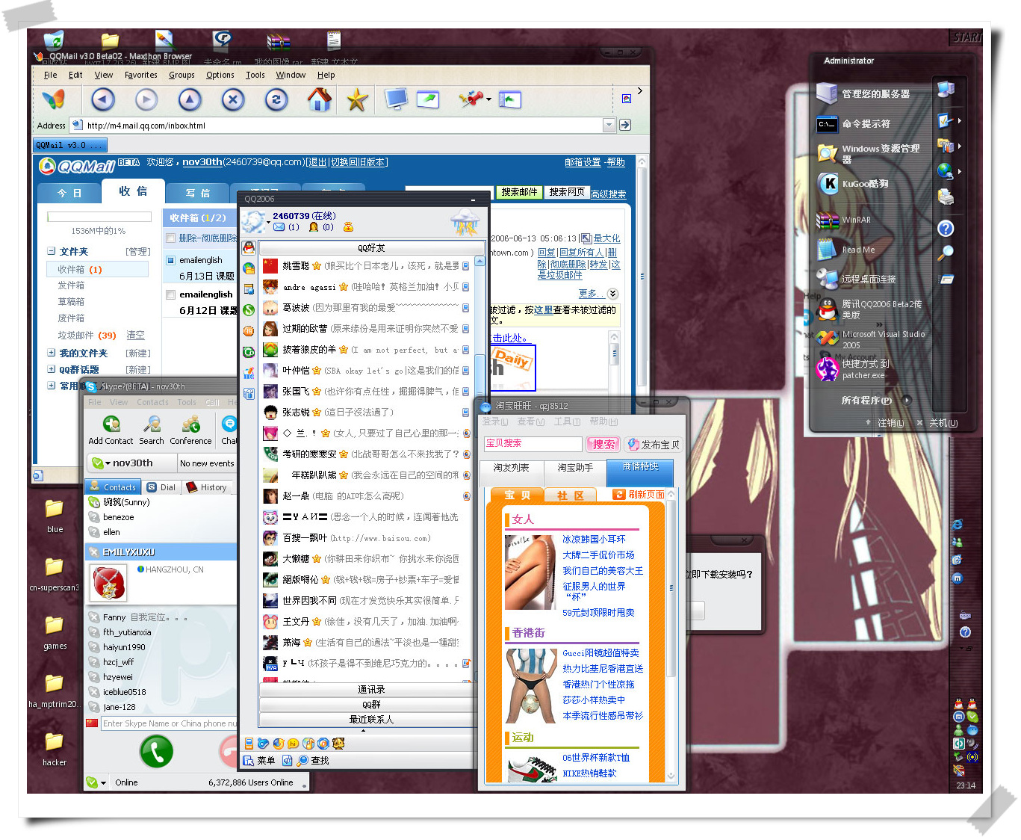The height and width of the screenshot is (840, 1021).
Task: Stop page loading in Maxthon
Action: [233, 99]
